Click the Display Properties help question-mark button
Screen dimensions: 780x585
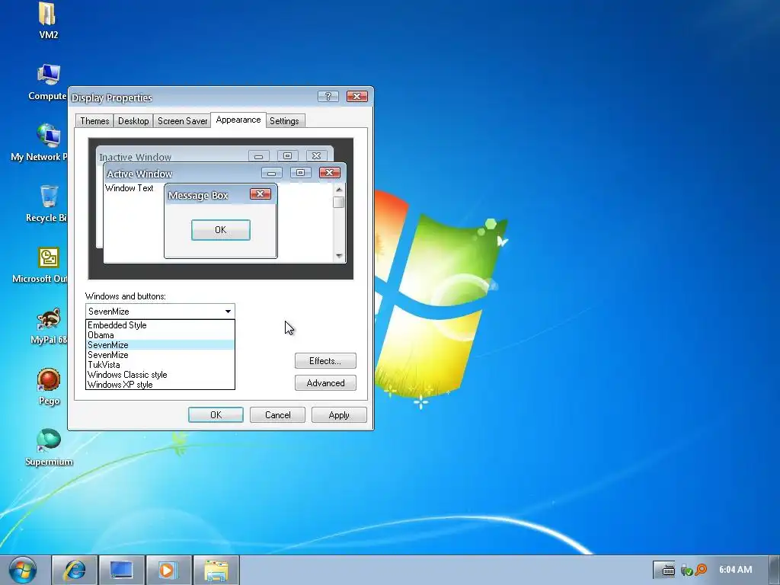coord(328,96)
